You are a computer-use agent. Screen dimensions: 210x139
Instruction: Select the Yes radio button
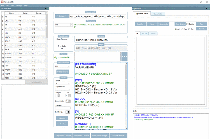click(x=182, y=29)
